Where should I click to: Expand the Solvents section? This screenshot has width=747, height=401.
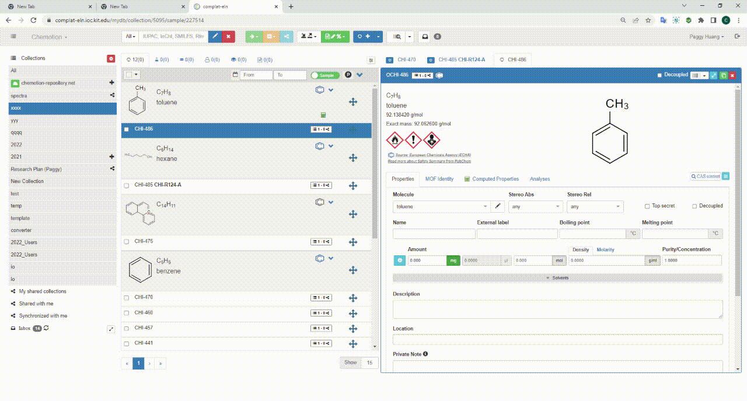(x=557, y=278)
